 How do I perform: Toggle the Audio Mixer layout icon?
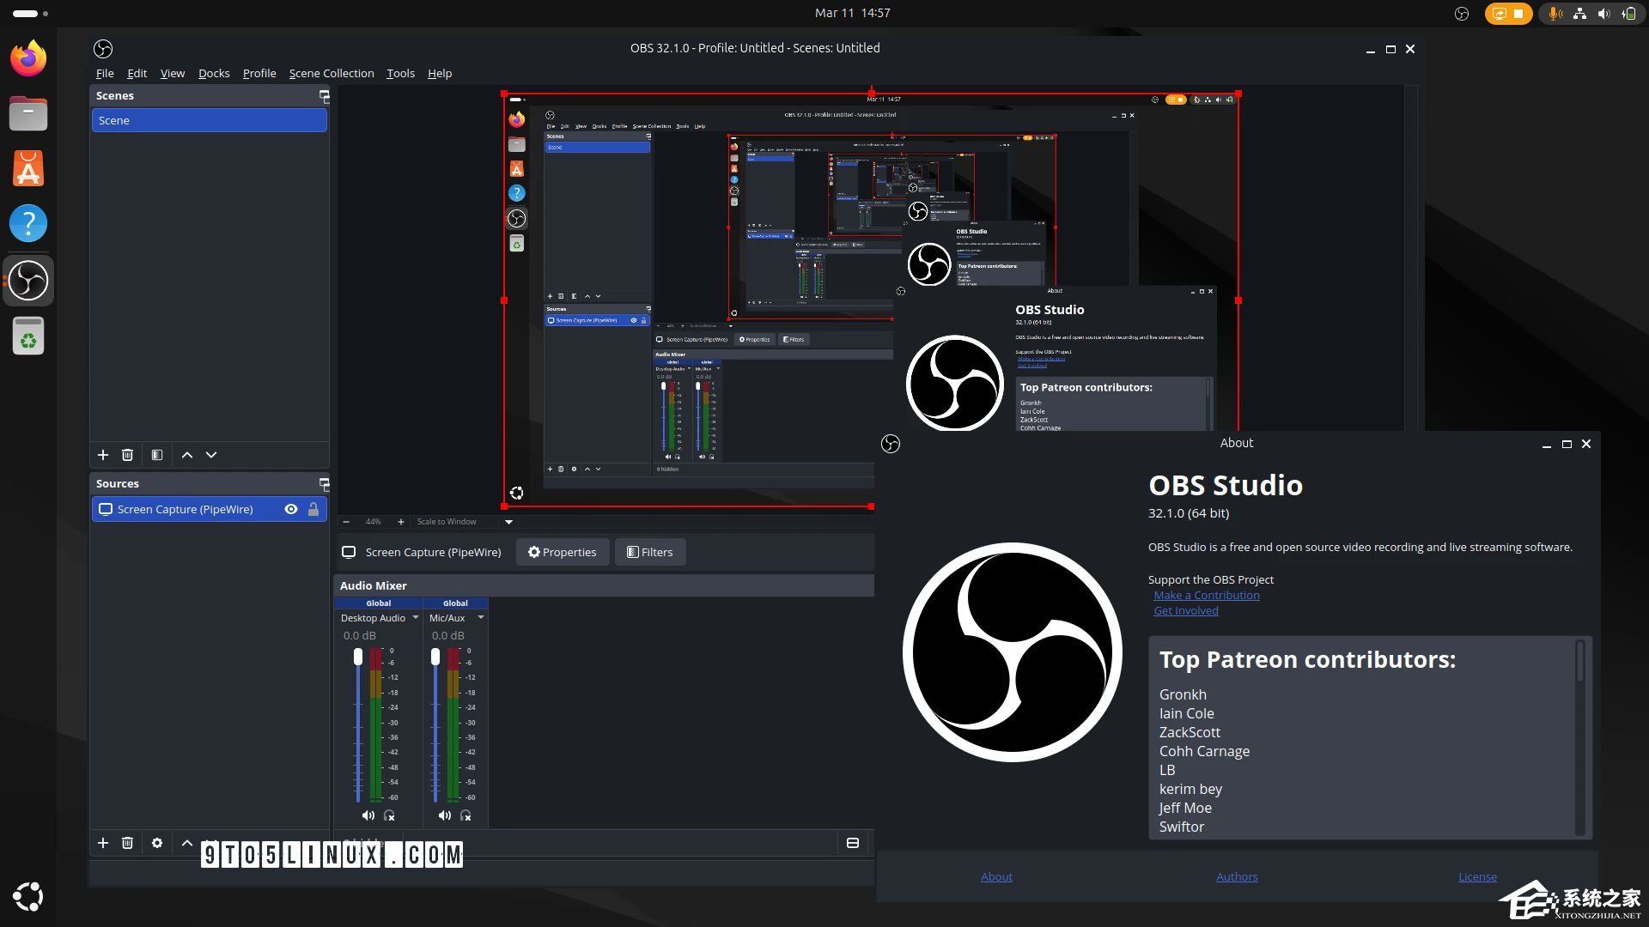click(853, 843)
